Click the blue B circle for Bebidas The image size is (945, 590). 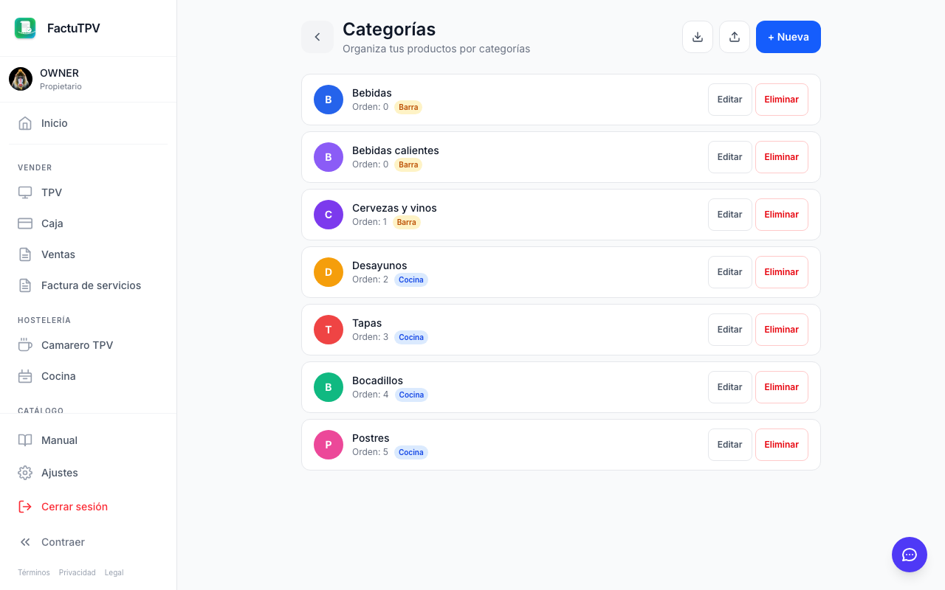329,100
